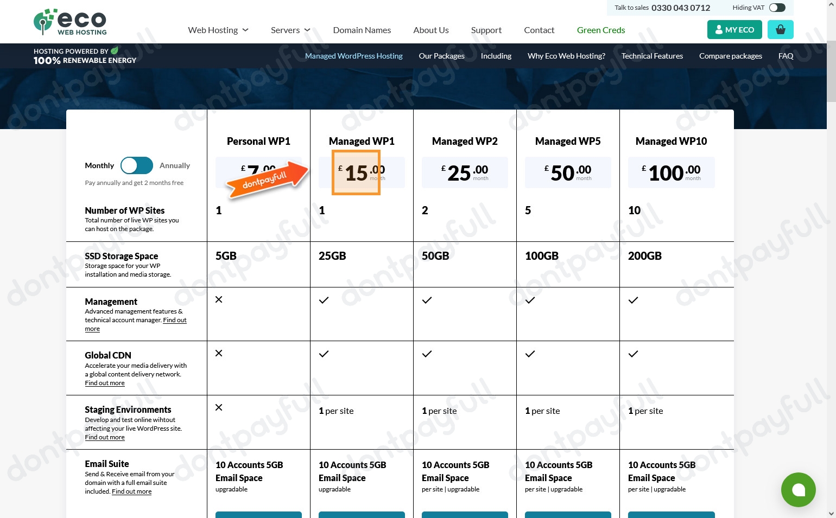The height and width of the screenshot is (518, 836).
Task: Jump to the FAQ section
Action: [786, 56]
